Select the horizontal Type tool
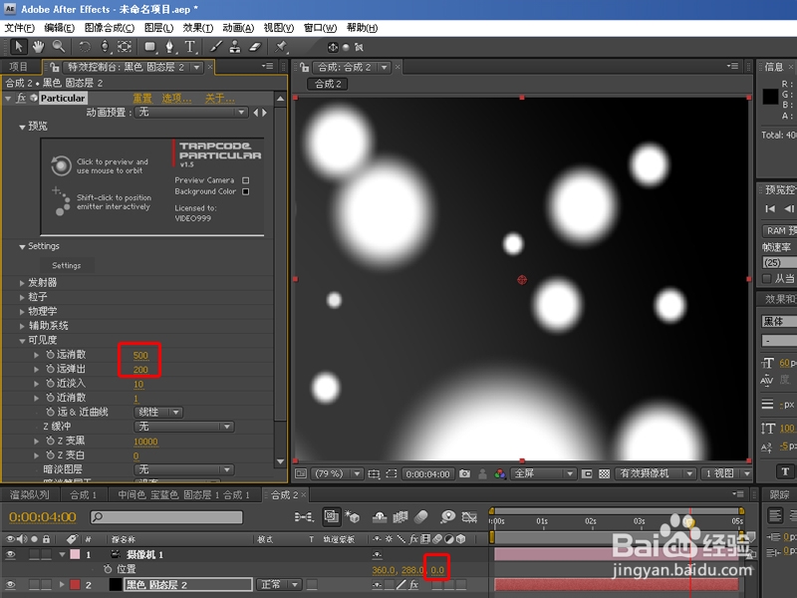797x598 pixels. tap(190, 47)
